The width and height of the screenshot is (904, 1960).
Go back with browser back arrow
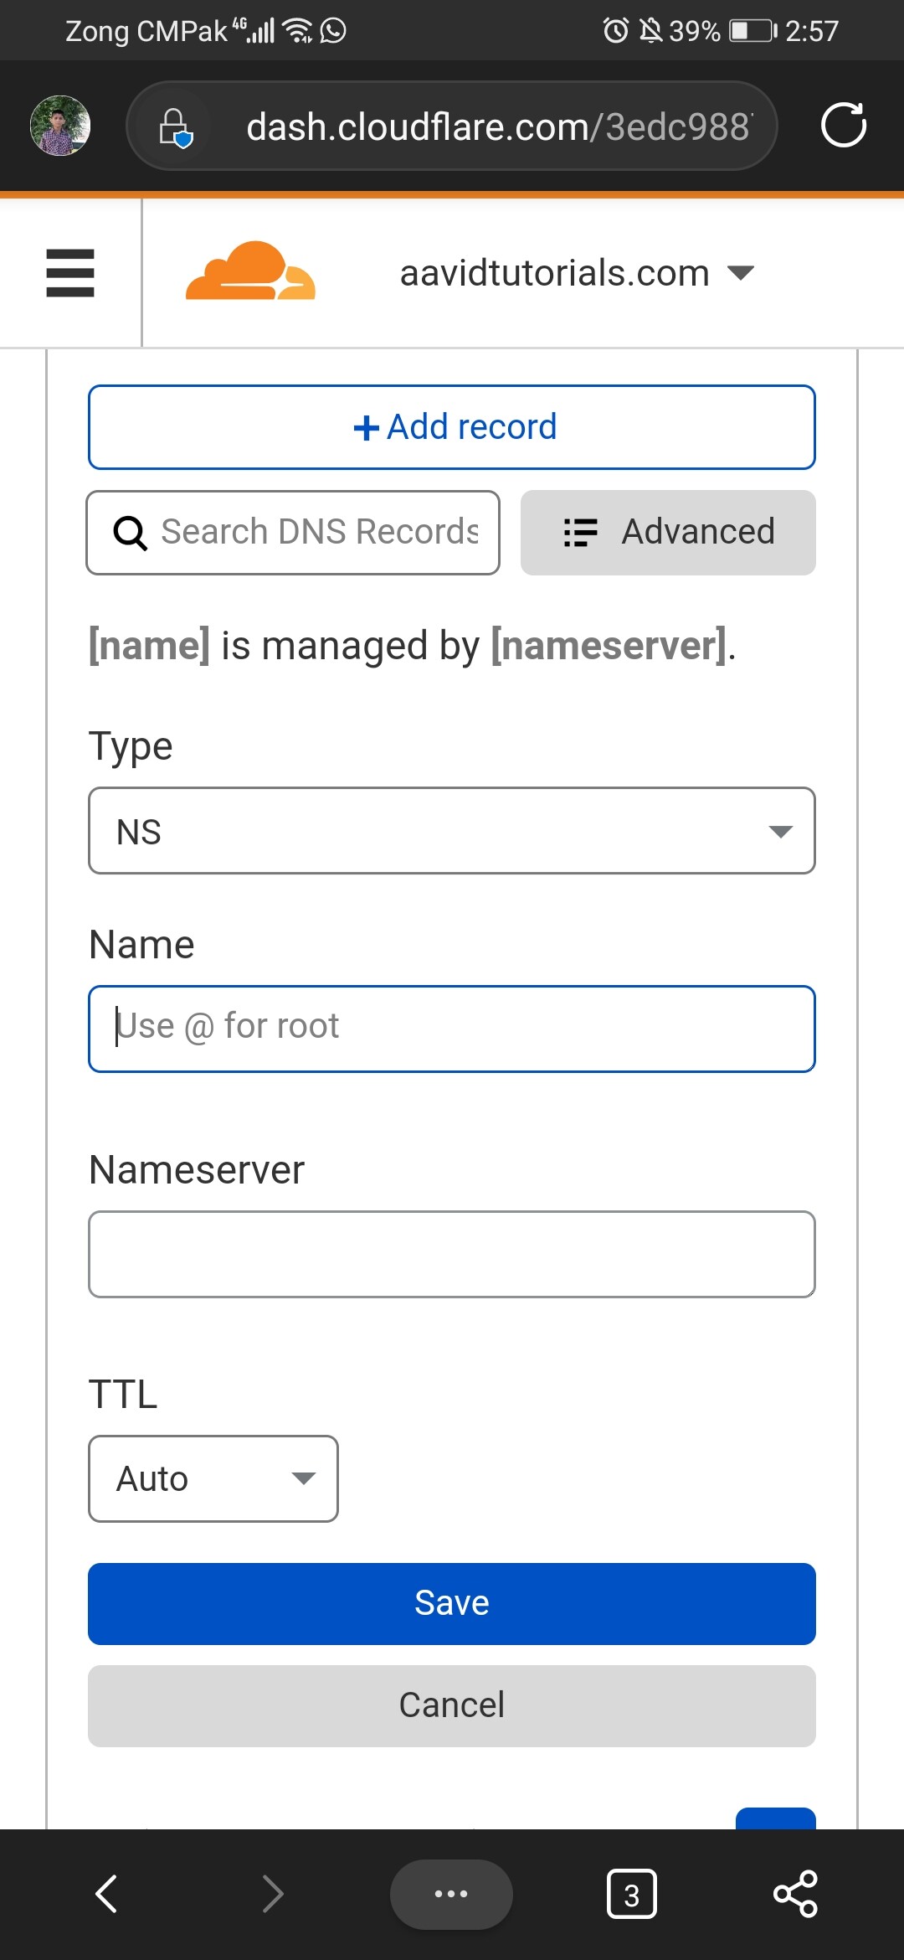tap(107, 1893)
